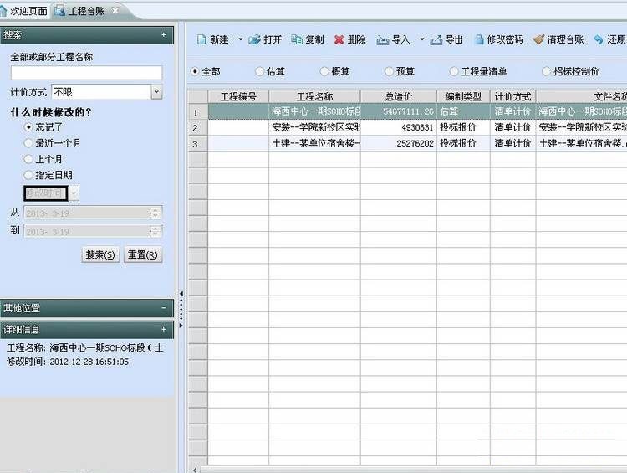Open the 计价方式 combo box
Screen dimensions: 627x473
tap(156, 92)
